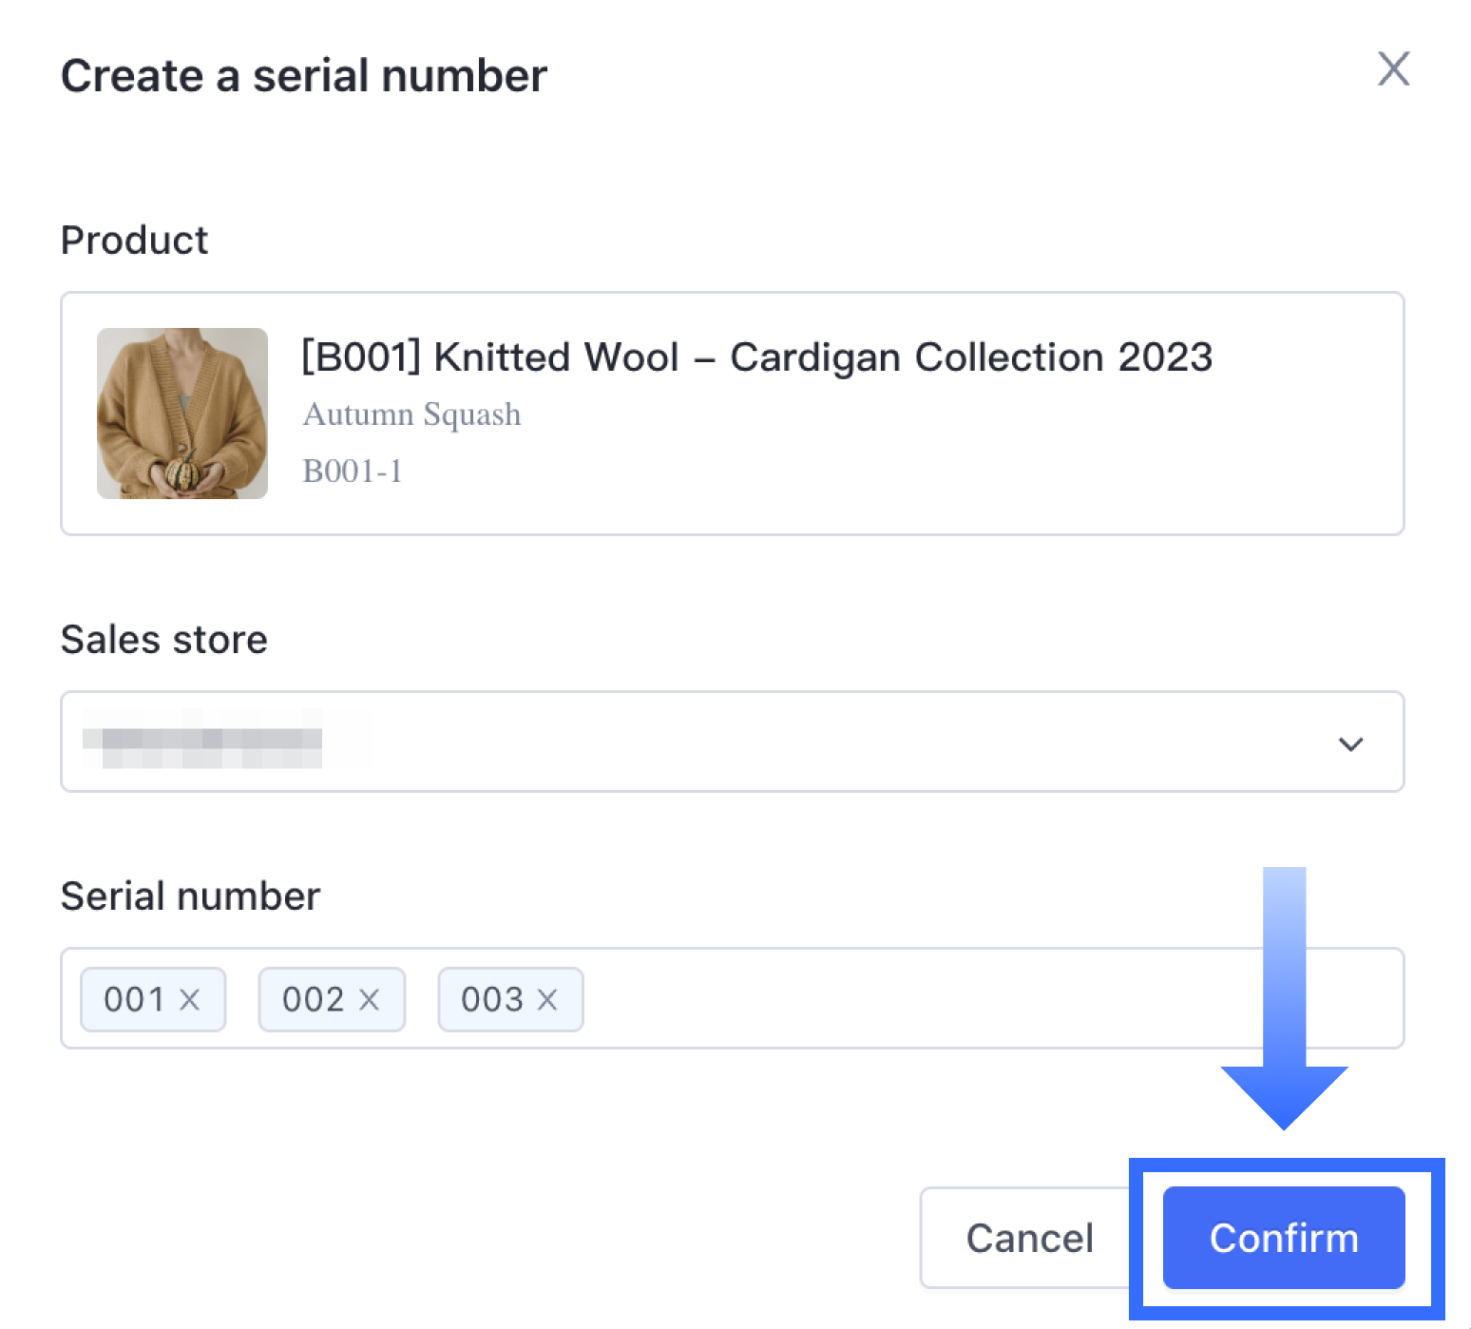Select the 001 serial tag label
The image size is (1471, 1329).
tap(134, 999)
